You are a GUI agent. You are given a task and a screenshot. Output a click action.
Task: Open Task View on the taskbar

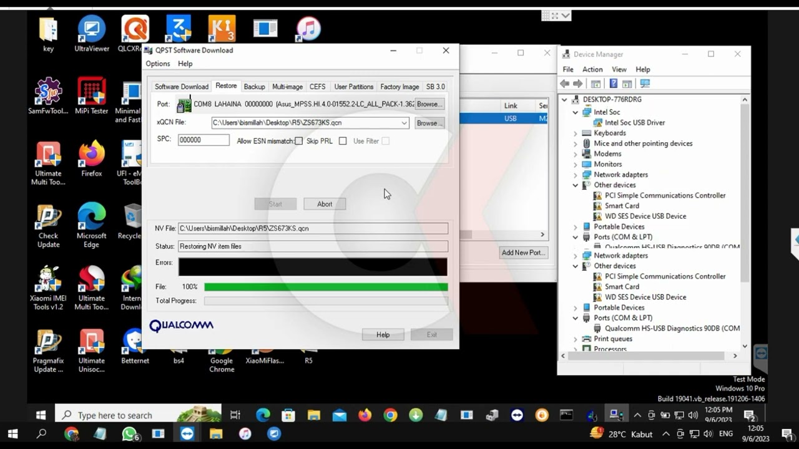(x=235, y=415)
